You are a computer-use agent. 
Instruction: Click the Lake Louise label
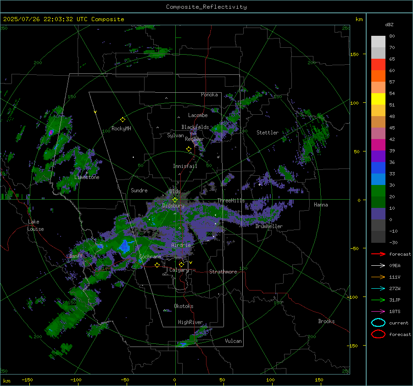(x=35, y=225)
